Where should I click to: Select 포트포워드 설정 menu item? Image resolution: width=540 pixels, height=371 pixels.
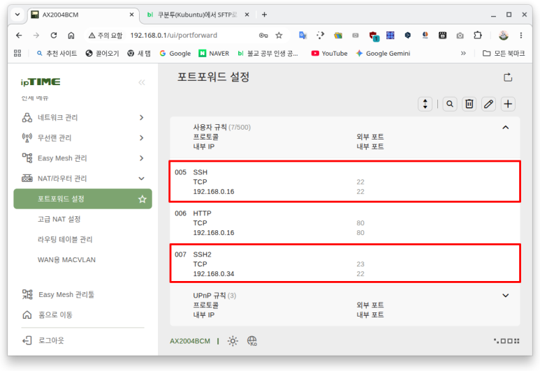tap(82, 199)
